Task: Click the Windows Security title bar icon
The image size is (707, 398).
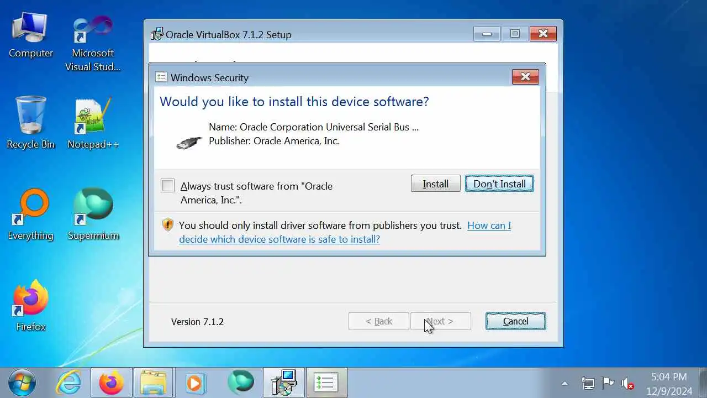Action: [161, 77]
